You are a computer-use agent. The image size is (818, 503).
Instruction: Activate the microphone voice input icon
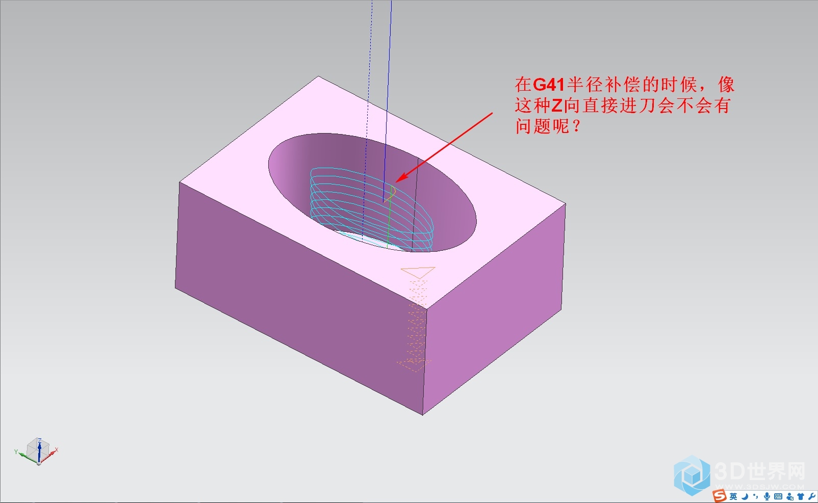coord(767,496)
